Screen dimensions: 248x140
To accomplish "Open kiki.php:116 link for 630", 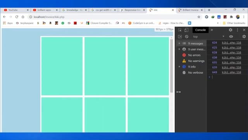I will point(231,58).
